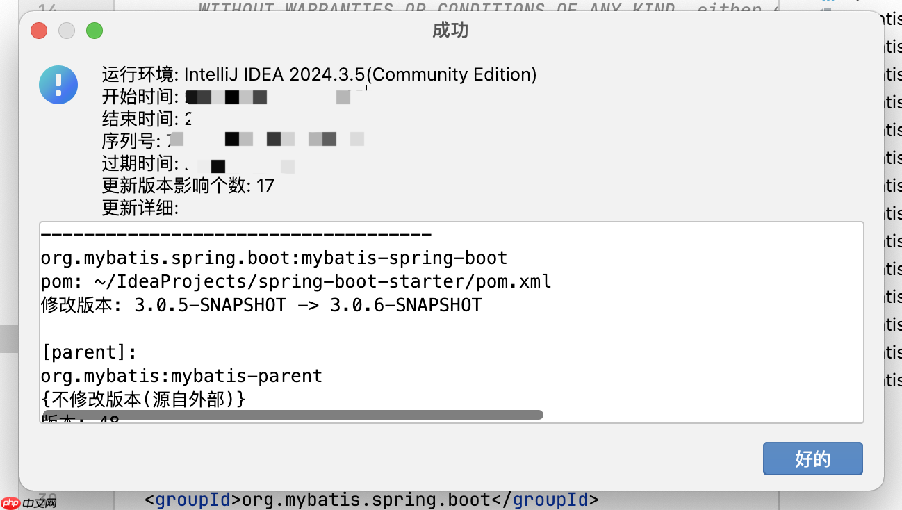Click the version change 3.0.5-SNAPSHOT line
The image size is (902, 510).
[x=261, y=304]
